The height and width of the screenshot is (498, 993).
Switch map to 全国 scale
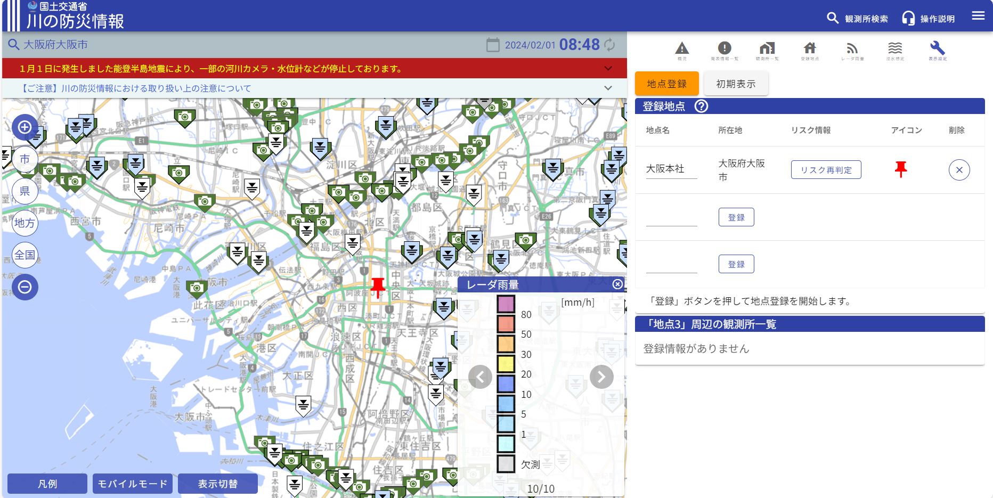point(25,255)
